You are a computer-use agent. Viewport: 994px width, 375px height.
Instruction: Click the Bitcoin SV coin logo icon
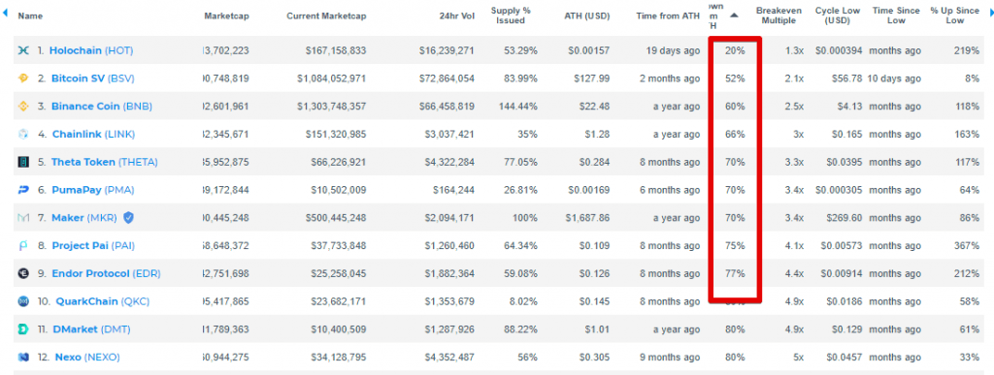coord(23,78)
